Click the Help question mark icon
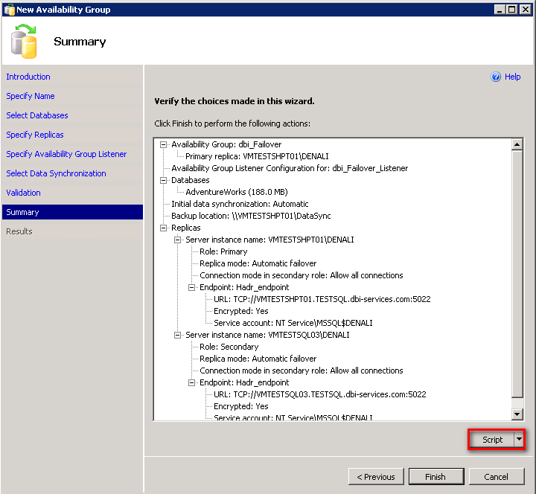Screen dimensions: 536x494 pos(496,77)
